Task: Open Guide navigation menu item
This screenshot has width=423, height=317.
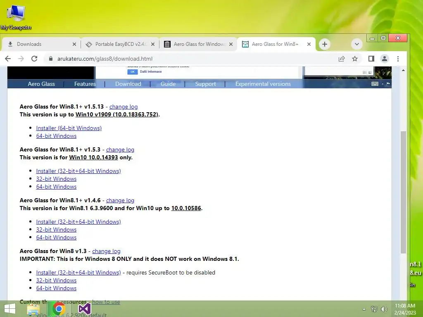Action: click(x=168, y=84)
